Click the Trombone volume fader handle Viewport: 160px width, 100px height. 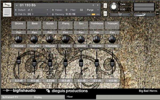(97, 63)
